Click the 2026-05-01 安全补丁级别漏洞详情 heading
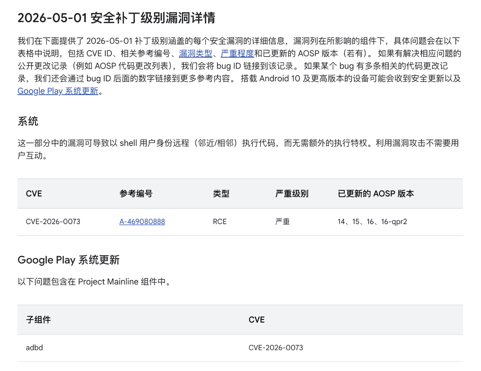Image resolution: width=481 pixels, height=371 pixels. click(x=116, y=18)
